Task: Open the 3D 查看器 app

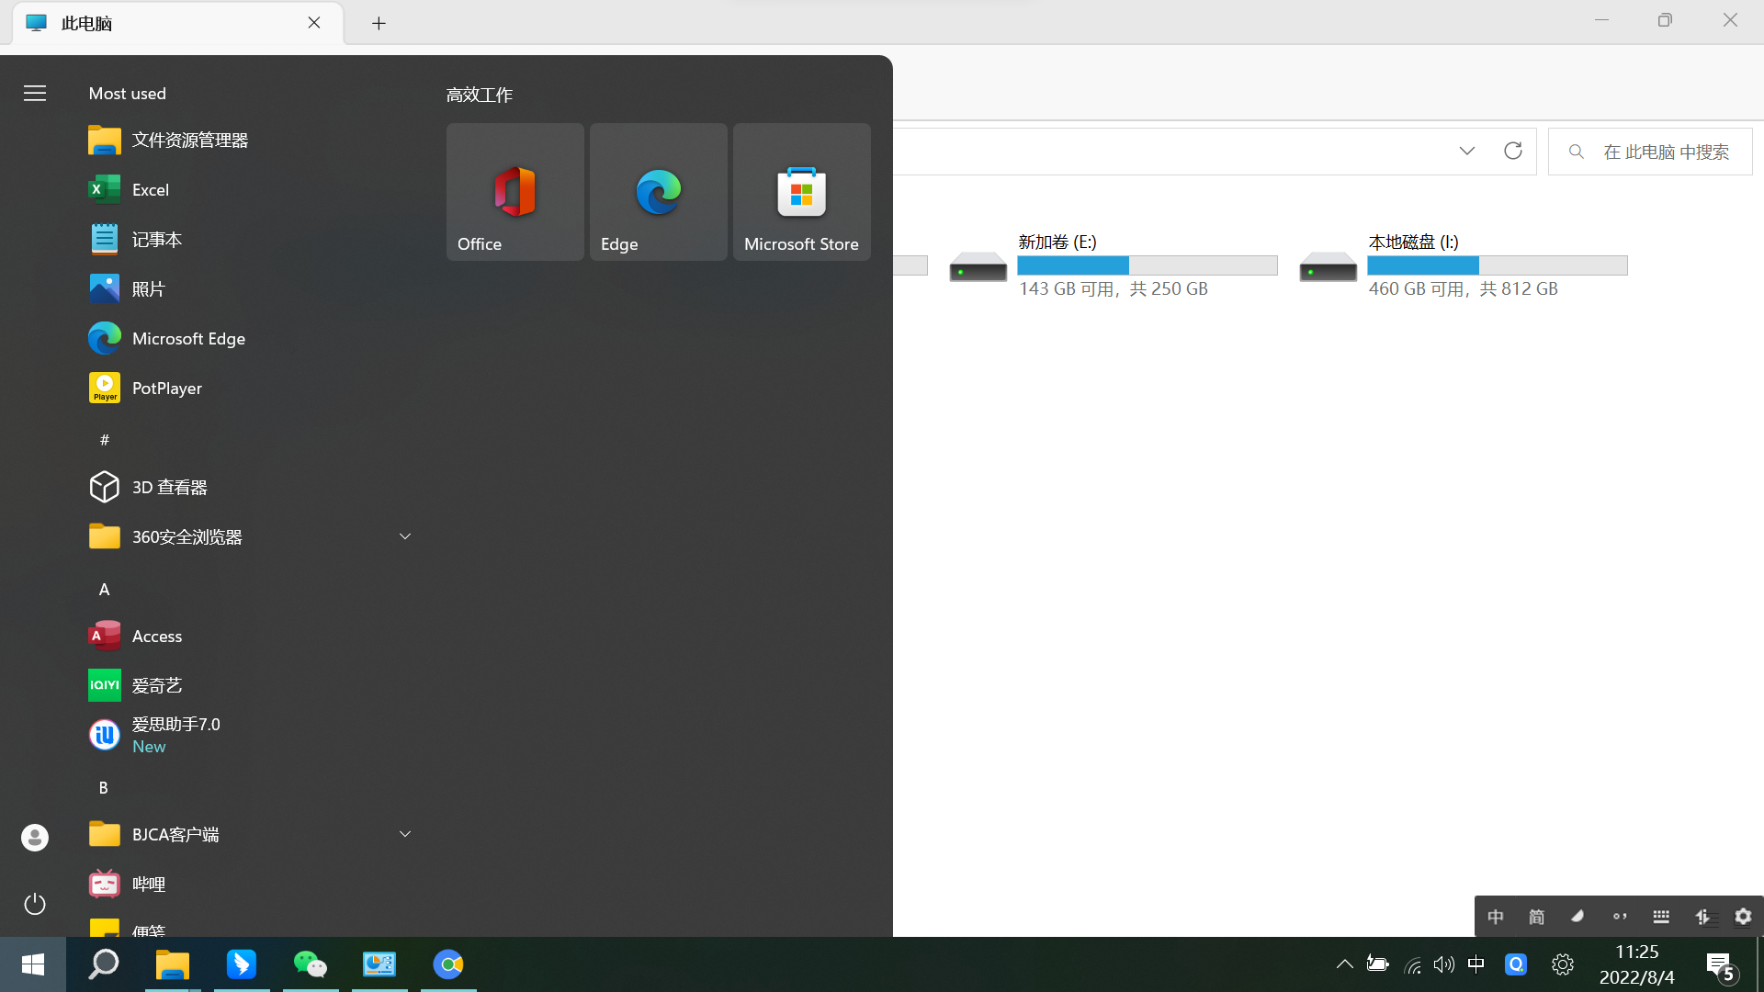Action: pyautogui.click(x=169, y=488)
